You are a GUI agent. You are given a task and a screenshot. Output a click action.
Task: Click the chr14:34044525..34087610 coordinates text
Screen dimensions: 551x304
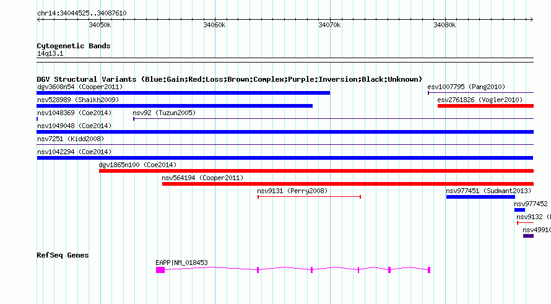coord(82,13)
